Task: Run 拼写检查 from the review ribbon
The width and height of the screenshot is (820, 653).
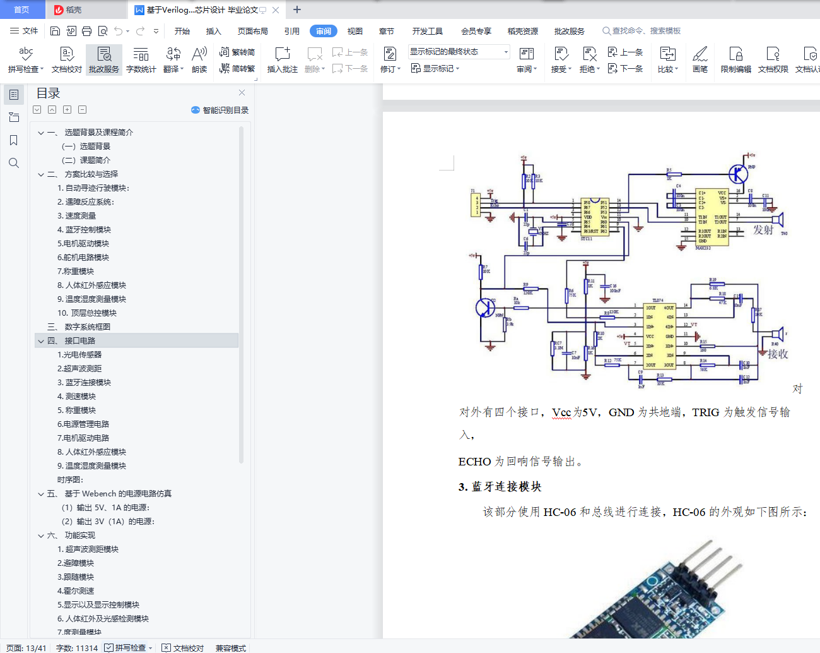Action: point(26,60)
